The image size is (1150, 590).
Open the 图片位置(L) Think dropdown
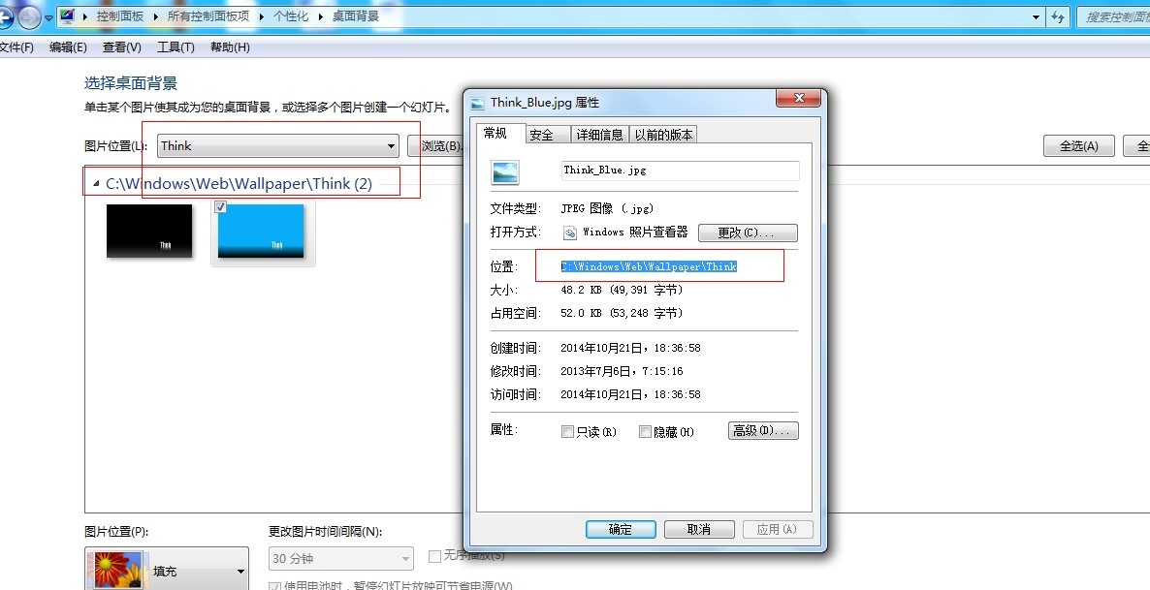[x=278, y=146]
